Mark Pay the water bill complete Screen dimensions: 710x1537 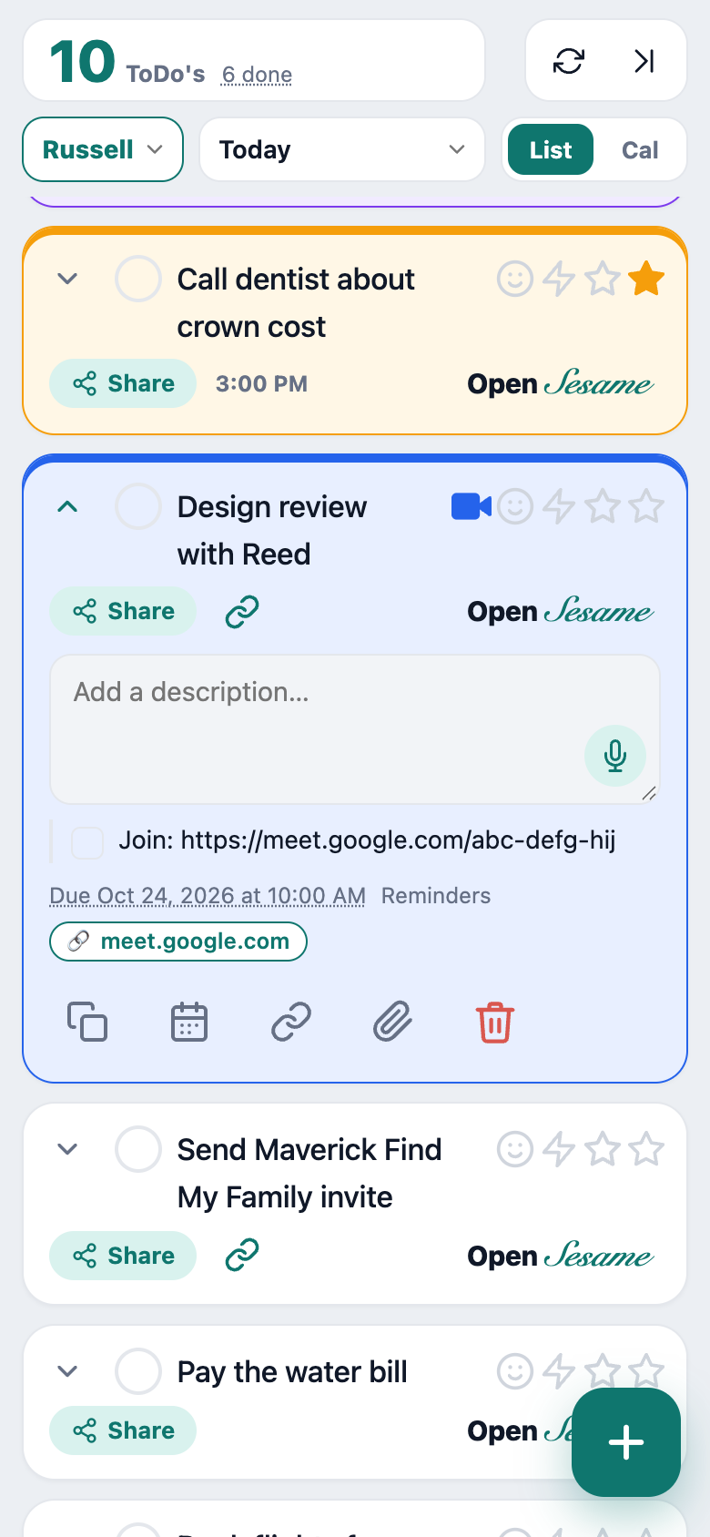[138, 1371]
